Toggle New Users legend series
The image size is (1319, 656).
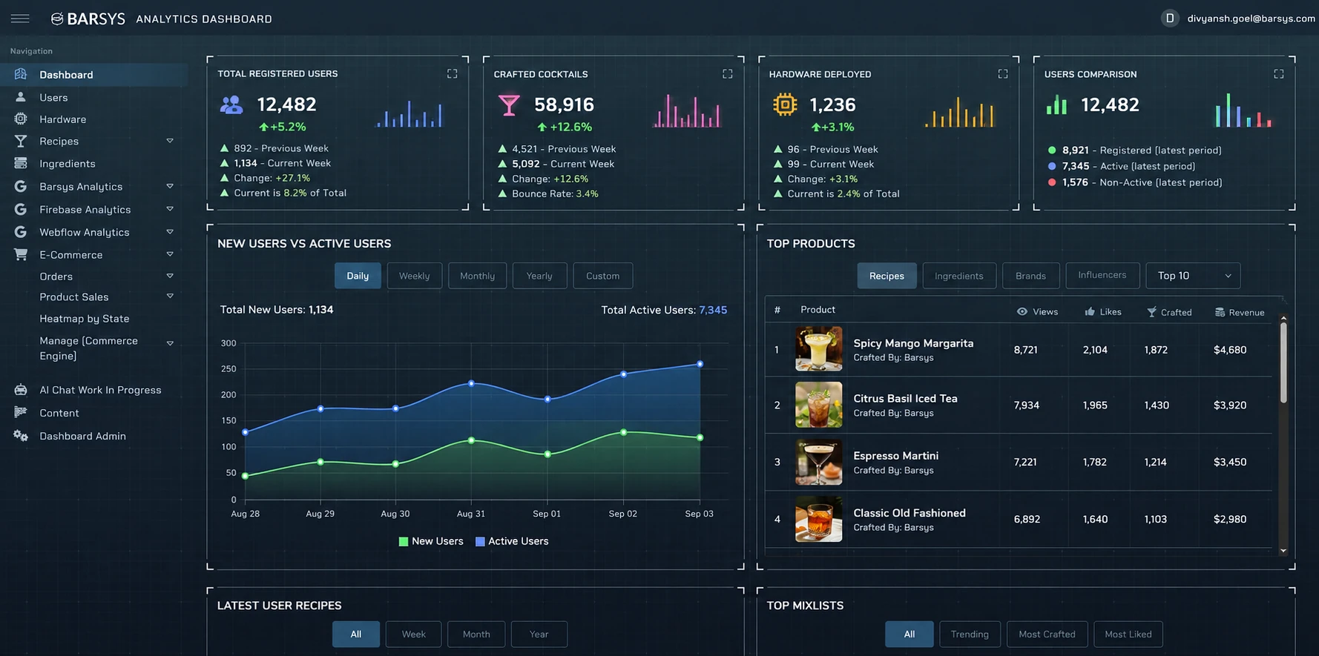point(431,541)
